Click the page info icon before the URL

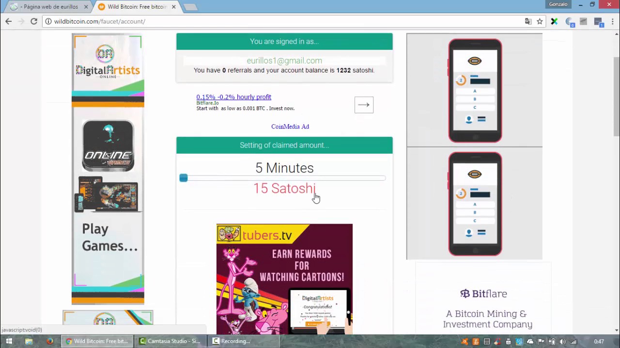pos(48,21)
